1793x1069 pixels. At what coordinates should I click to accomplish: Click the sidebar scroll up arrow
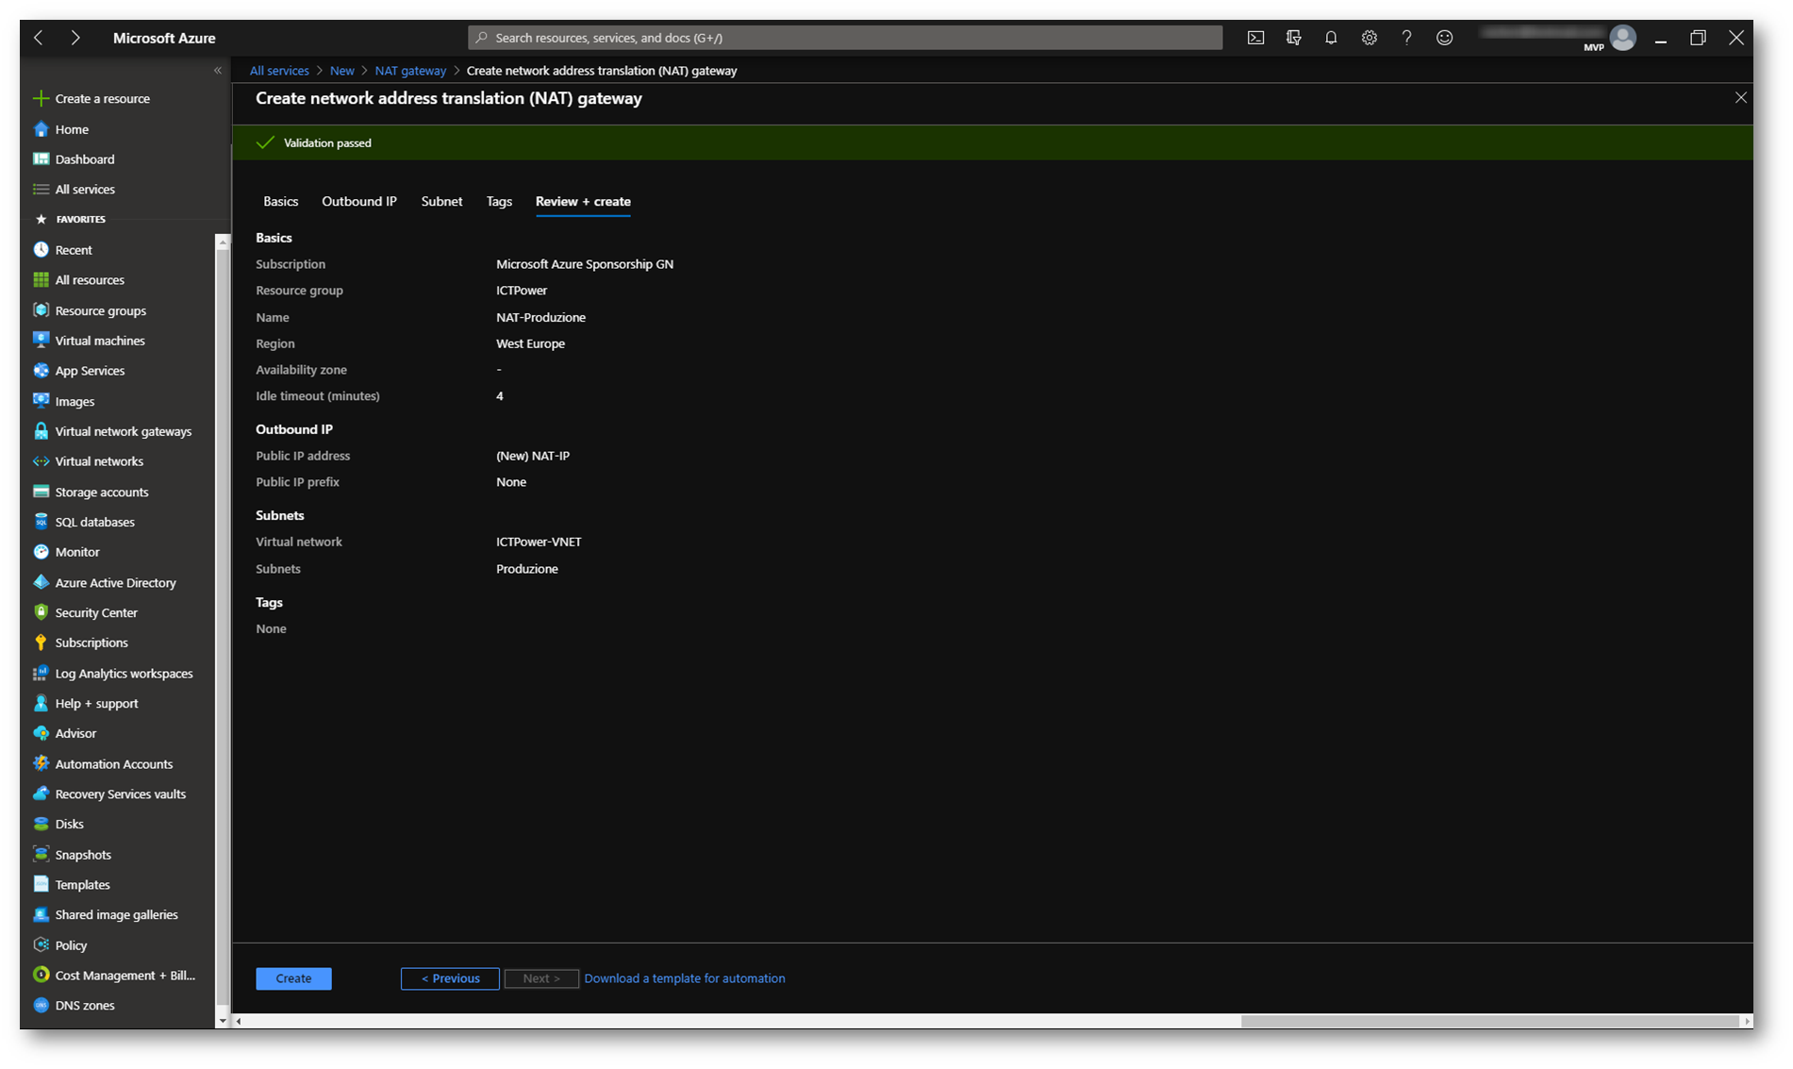click(x=223, y=242)
